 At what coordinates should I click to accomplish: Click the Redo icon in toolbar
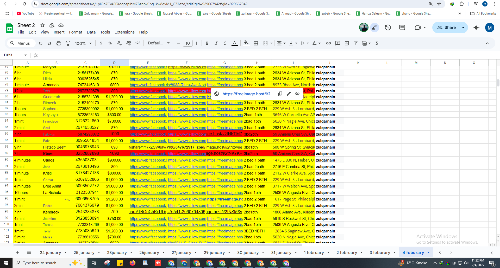point(49,43)
